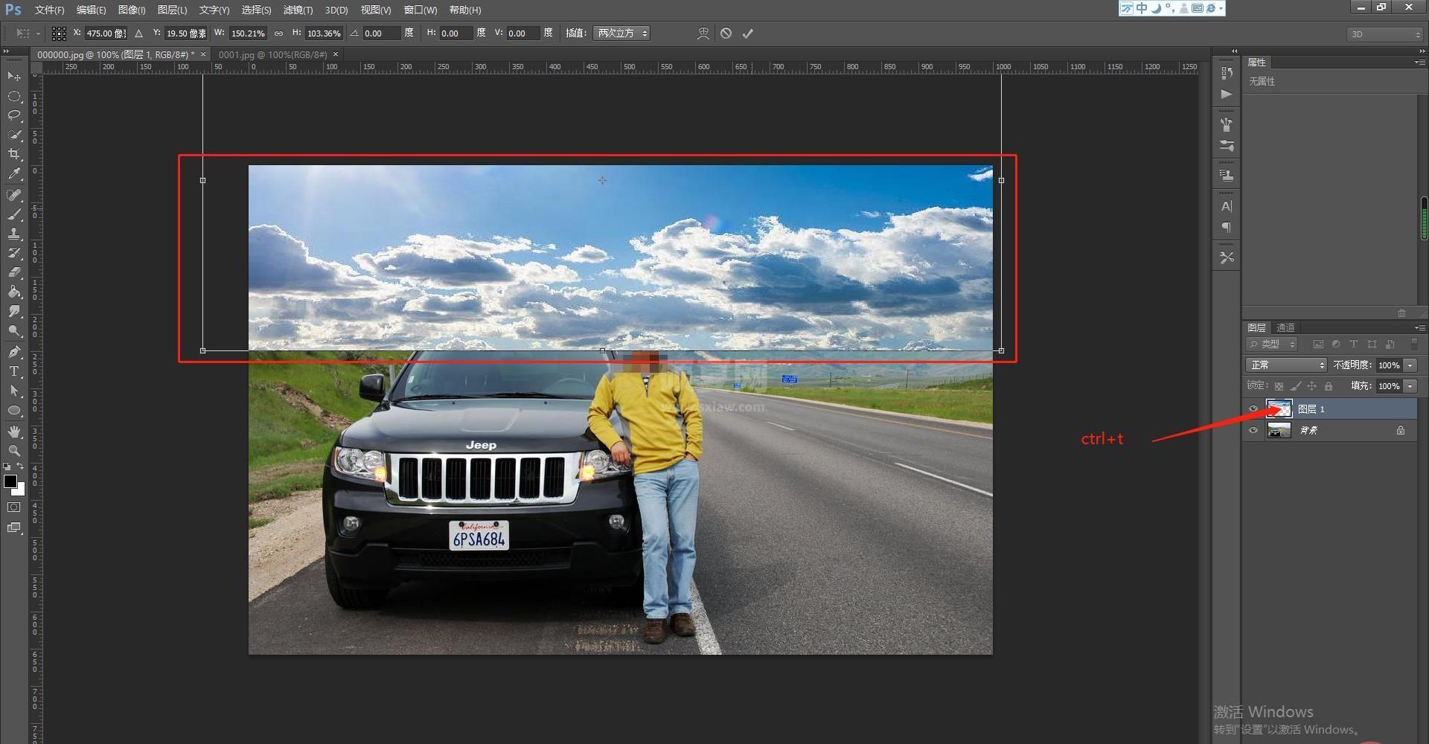Select the Smudge tool

click(14, 311)
